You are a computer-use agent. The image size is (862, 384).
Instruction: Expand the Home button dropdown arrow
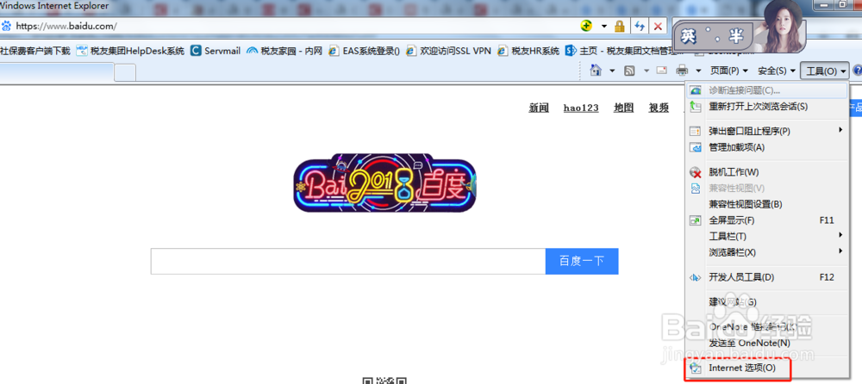[612, 71]
